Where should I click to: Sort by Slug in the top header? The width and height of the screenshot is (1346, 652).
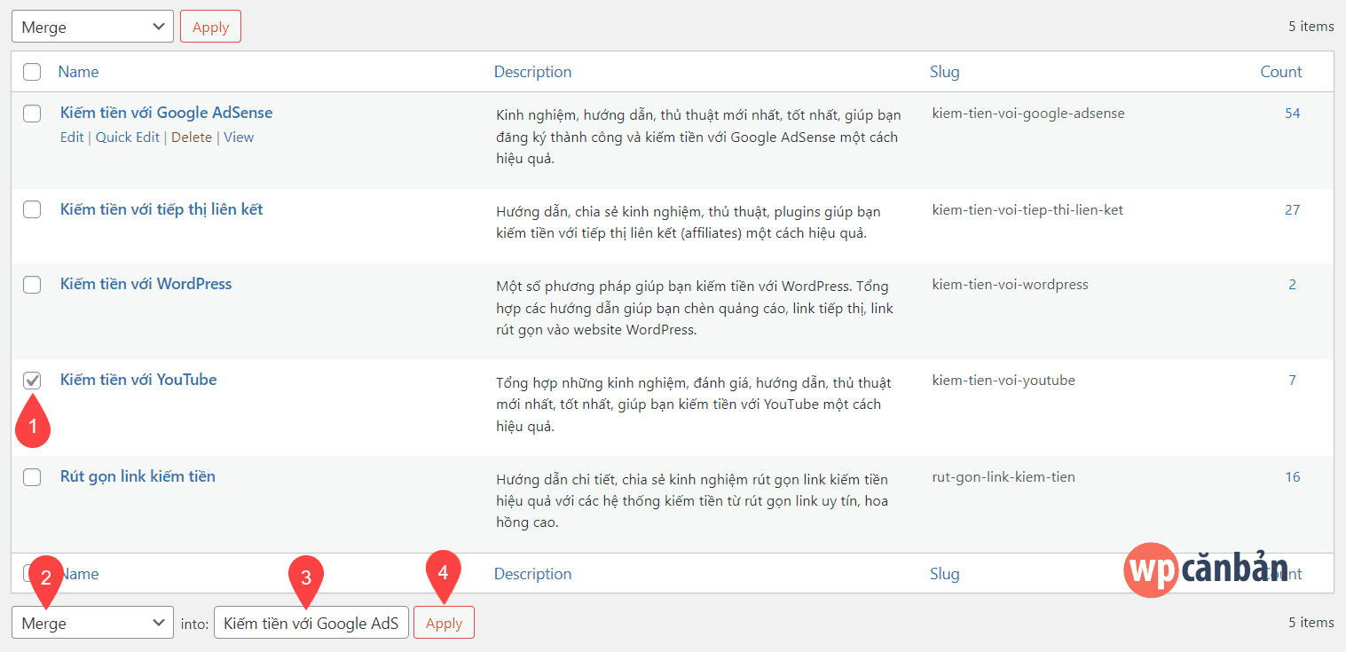coord(944,72)
